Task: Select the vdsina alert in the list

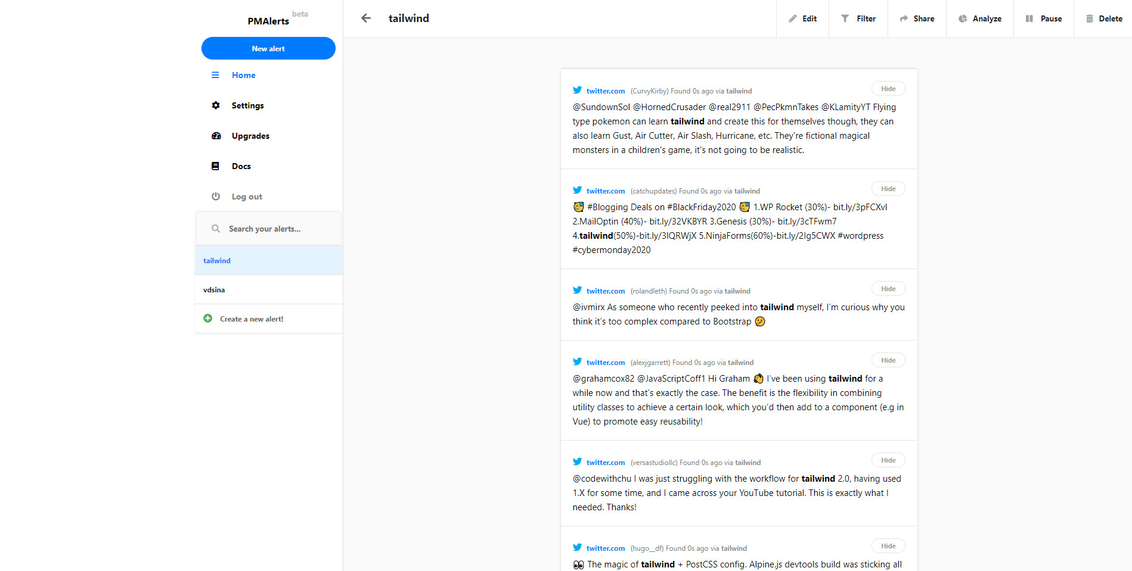Action: tap(269, 290)
